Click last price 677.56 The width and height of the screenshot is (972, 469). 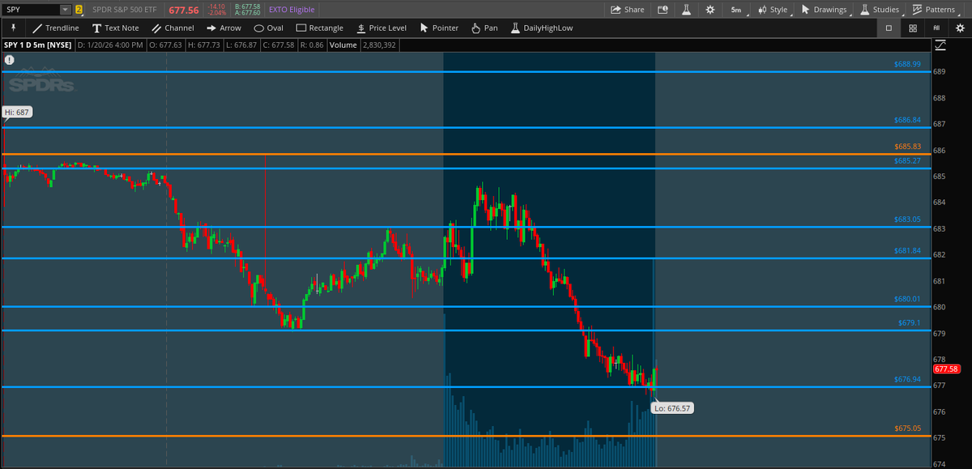click(184, 10)
